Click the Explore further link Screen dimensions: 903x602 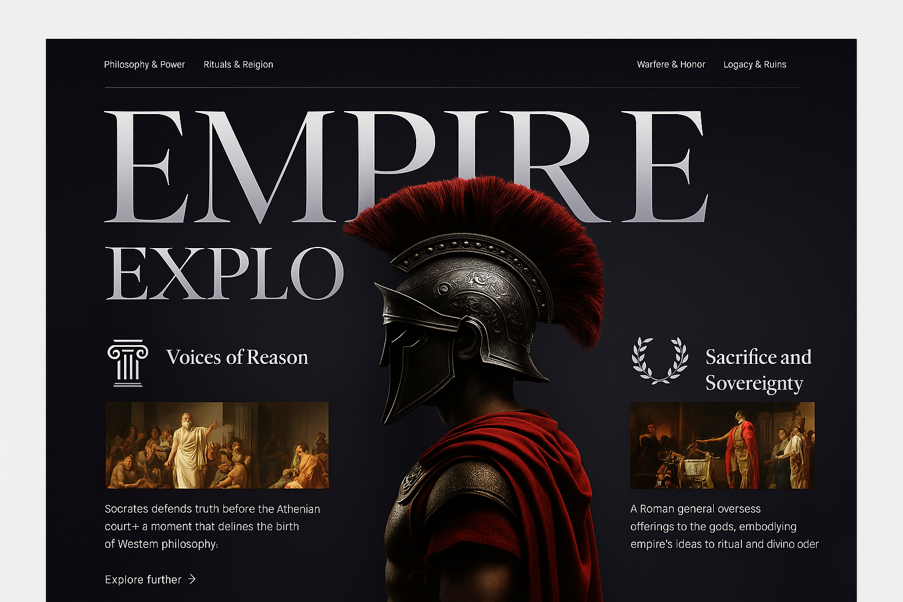[x=143, y=580]
